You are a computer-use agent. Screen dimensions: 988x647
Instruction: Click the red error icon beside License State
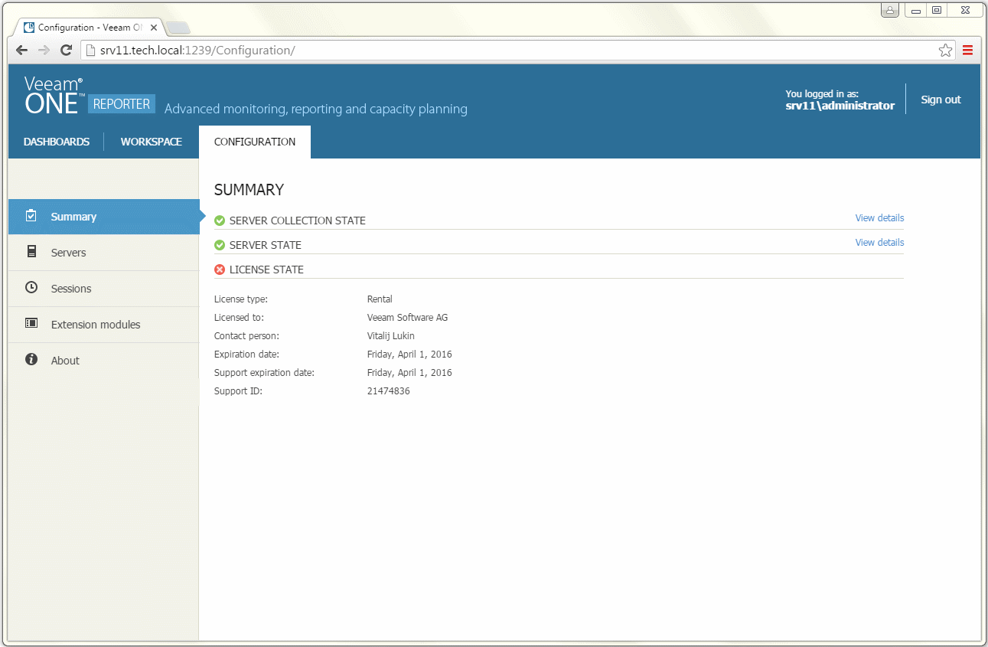tap(220, 270)
